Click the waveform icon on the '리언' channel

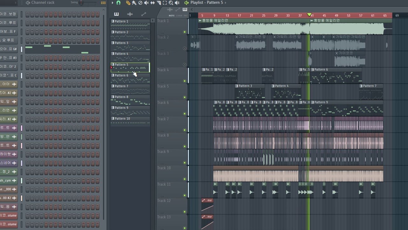click(x=14, y=111)
